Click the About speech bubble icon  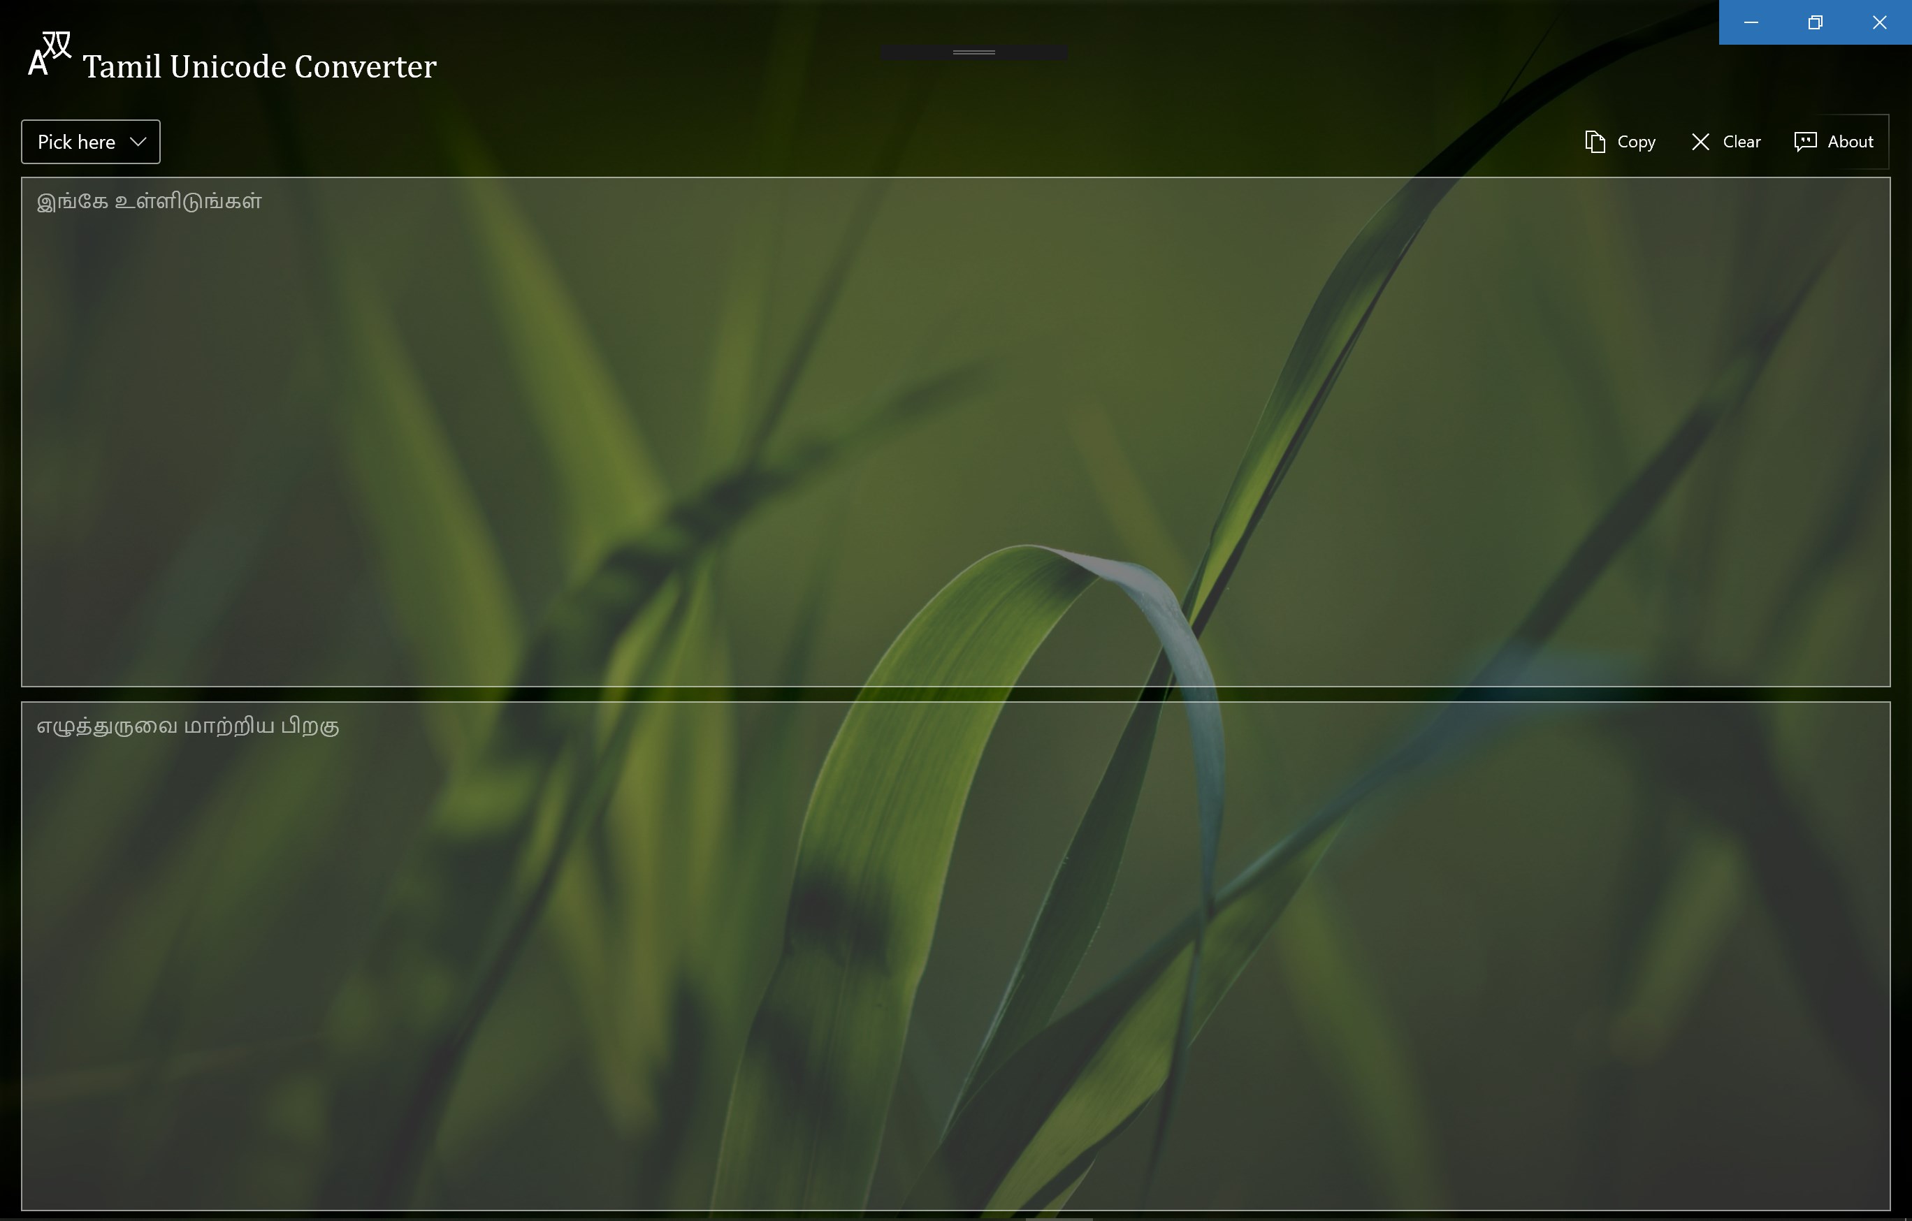[x=1805, y=141]
